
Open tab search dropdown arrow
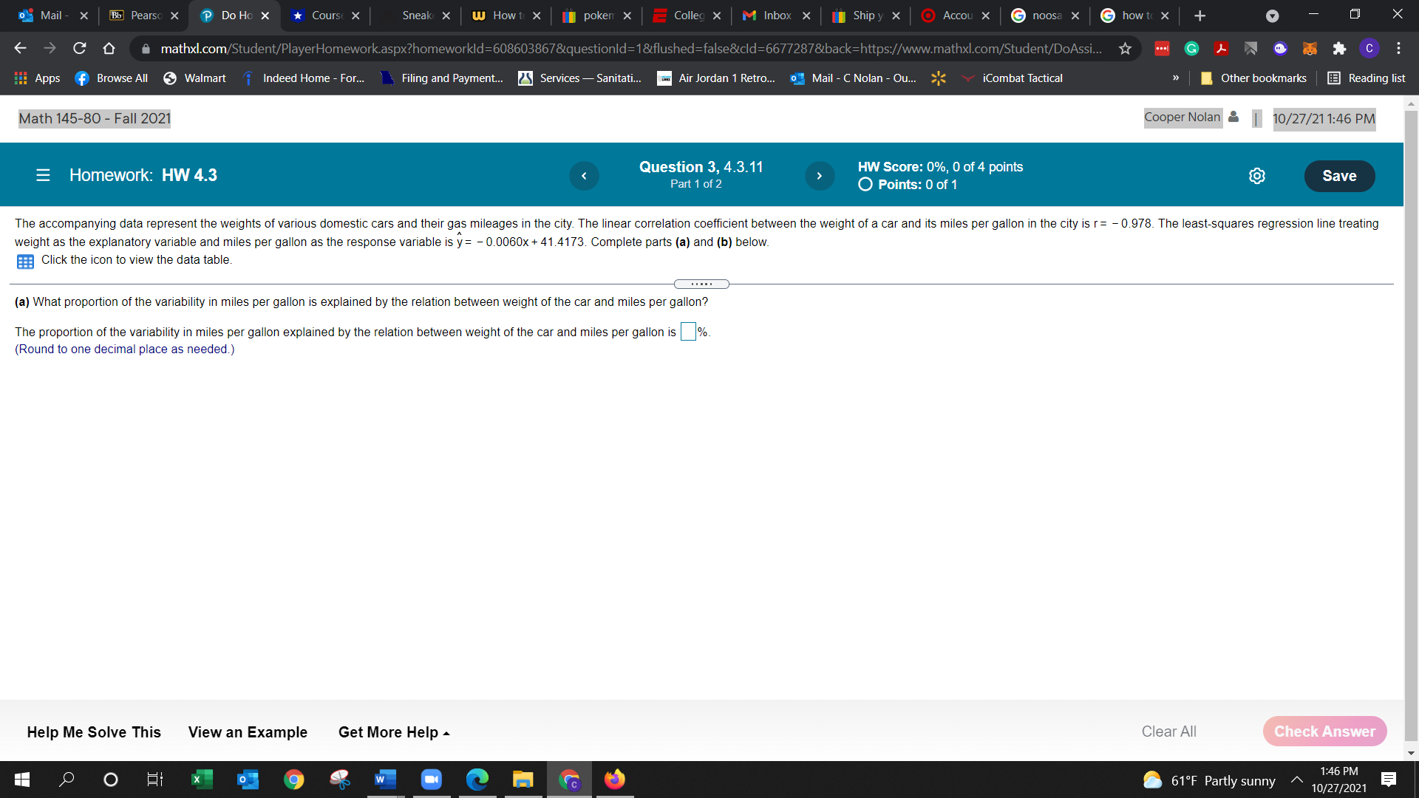click(x=1272, y=16)
